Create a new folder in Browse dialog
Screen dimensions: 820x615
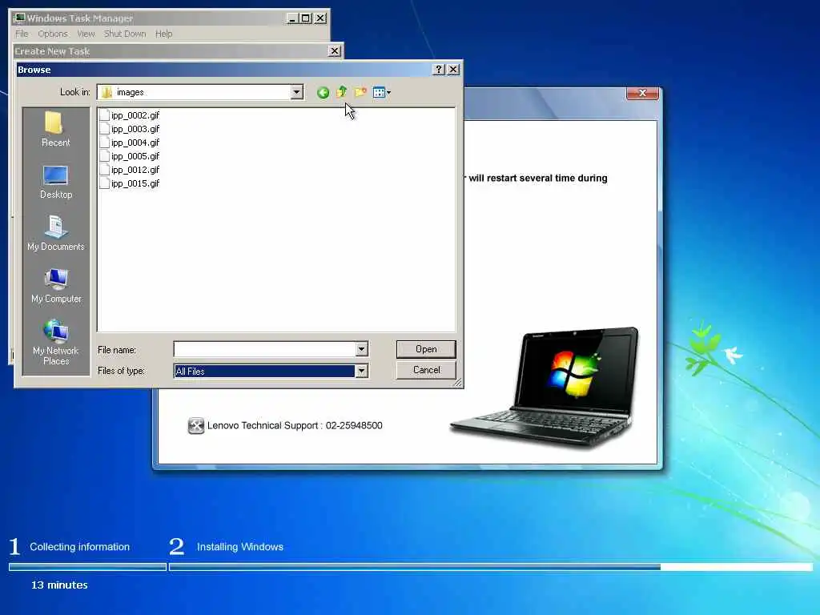pos(360,93)
